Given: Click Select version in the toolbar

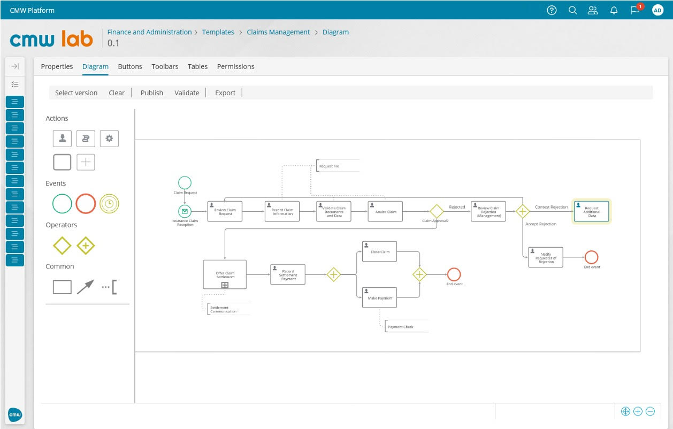Looking at the screenshot, I should click(x=76, y=93).
